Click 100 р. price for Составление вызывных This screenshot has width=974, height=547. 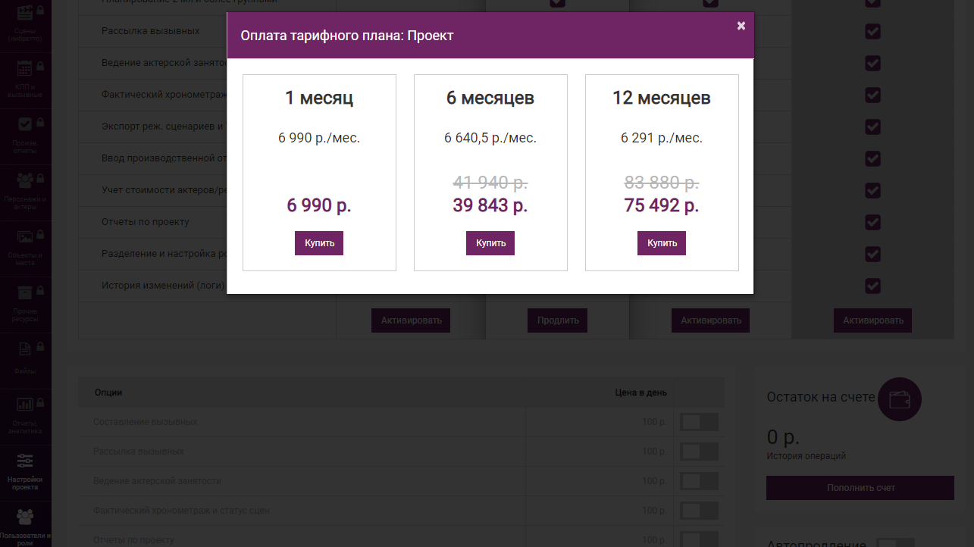tap(654, 422)
